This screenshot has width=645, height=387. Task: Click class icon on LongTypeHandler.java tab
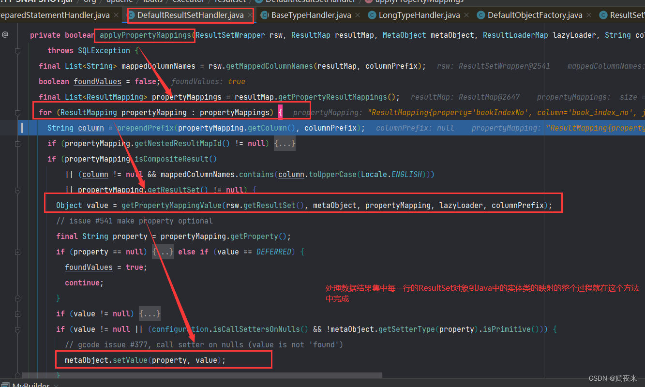pos(372,15)
